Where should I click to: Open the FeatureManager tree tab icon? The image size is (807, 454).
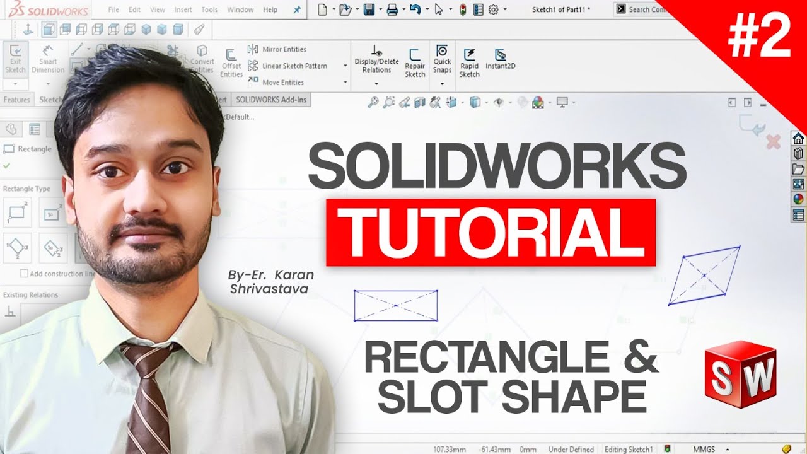(10, 129)
